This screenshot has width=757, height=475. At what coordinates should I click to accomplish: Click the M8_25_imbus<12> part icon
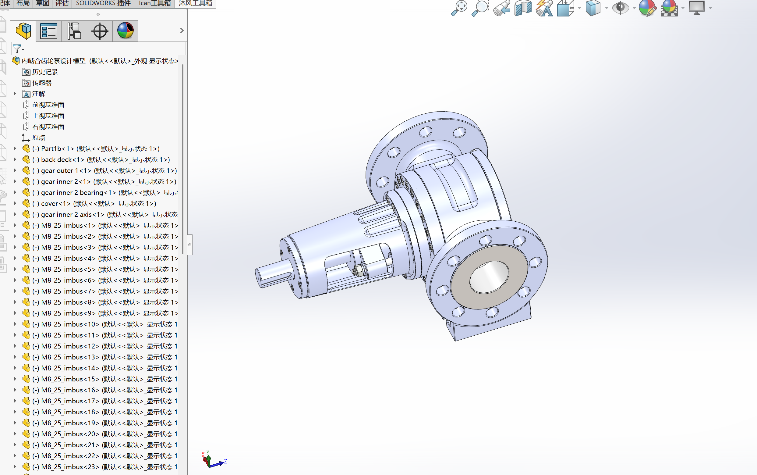click(x=27, y=346)
